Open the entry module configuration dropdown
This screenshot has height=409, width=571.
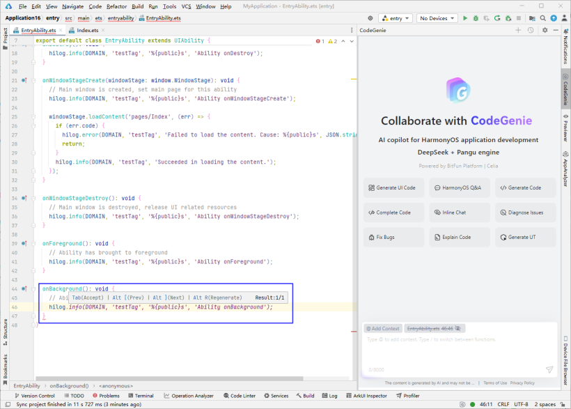[396, 18]
